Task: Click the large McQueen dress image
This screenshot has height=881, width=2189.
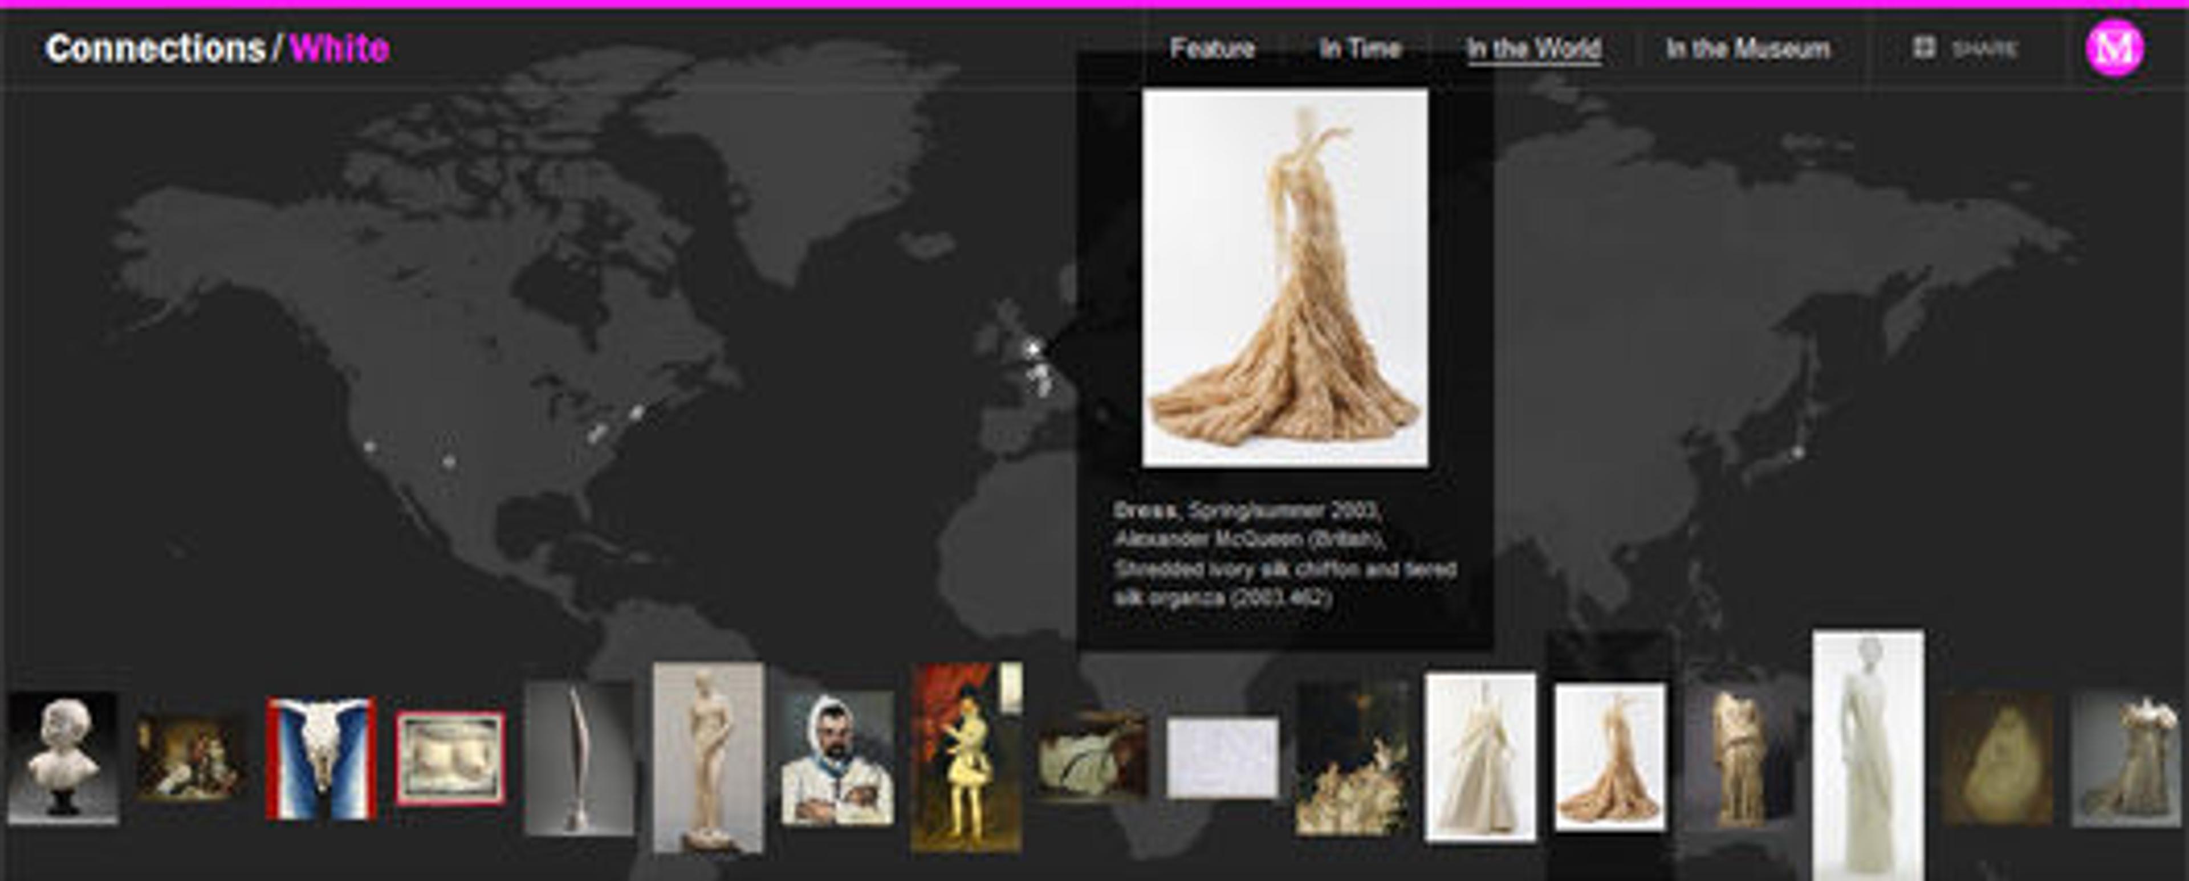Action: [1285, 278]
